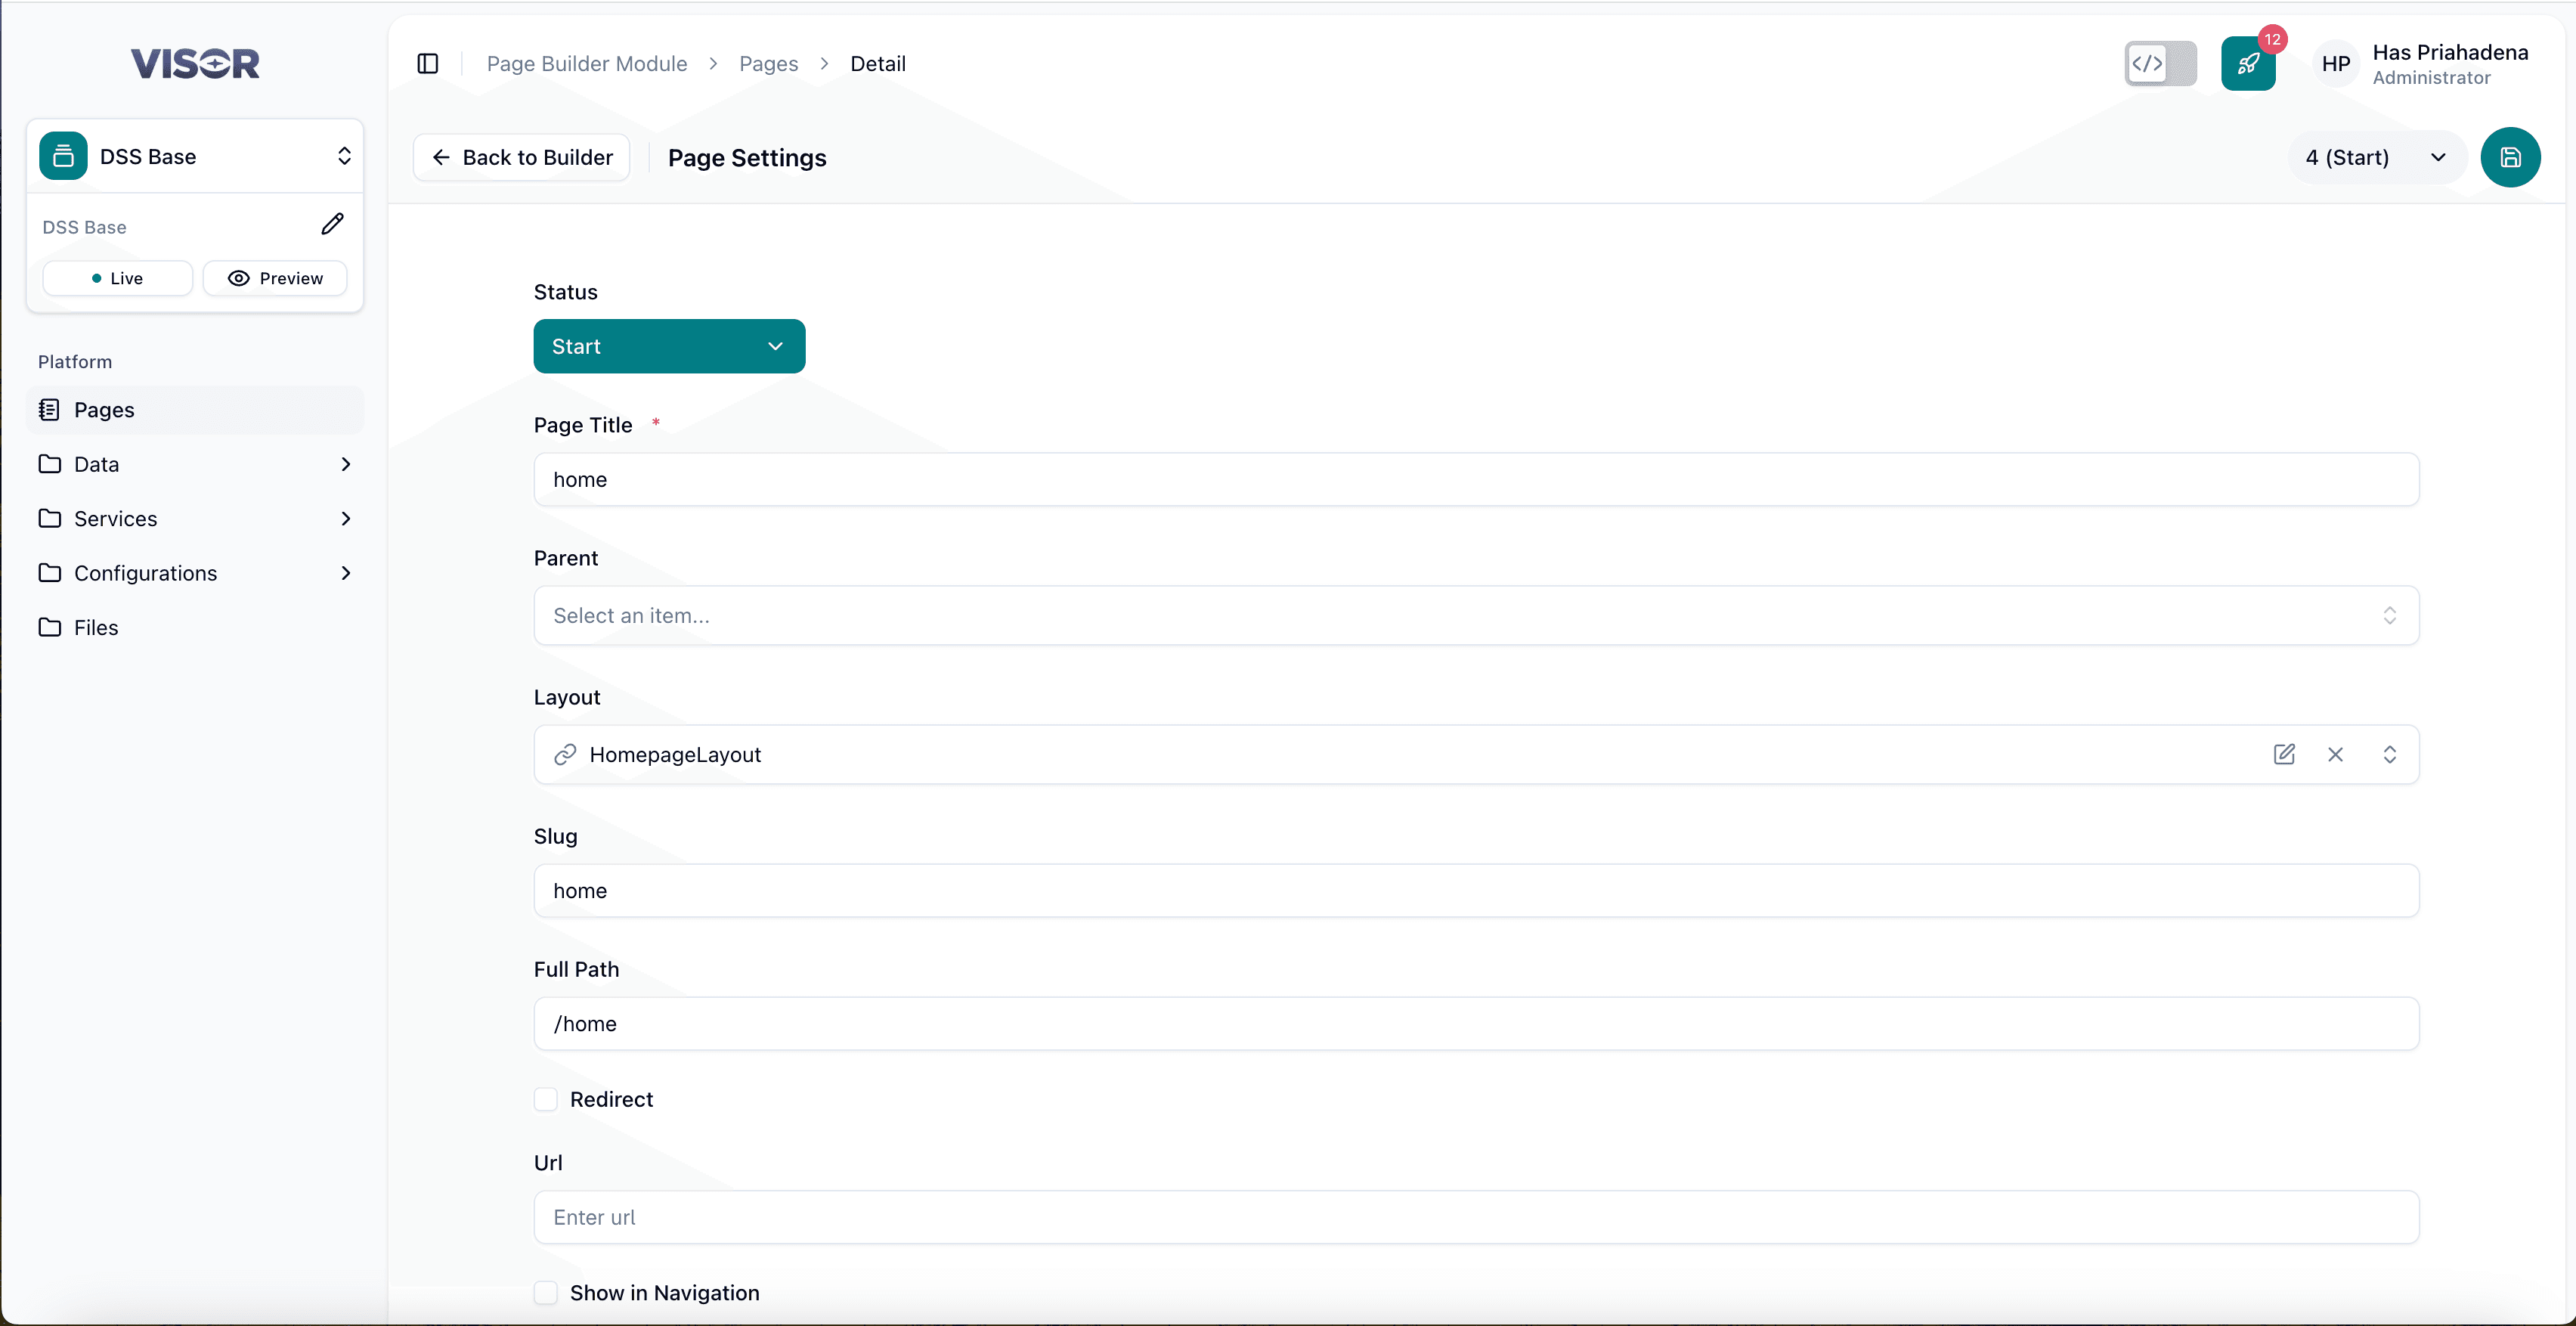The image size is (2576, 1326).
Task: Check the Show in Navigation checkbox
Action: click(x=546, y=1292)
